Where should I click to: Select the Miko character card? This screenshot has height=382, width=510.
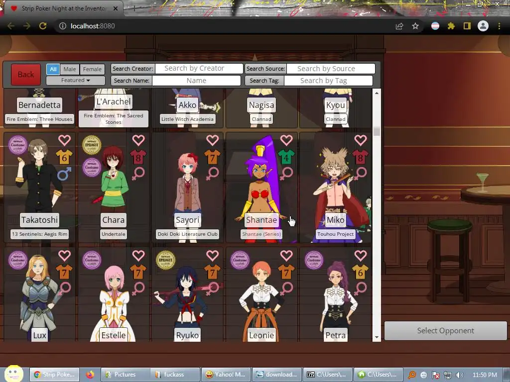coord(335,188)
